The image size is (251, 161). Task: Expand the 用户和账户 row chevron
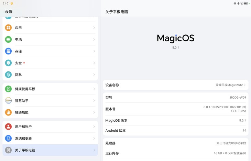(94, 127)
